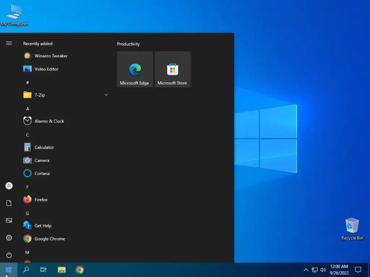Open Winaero Tweaker from Recently added

(x=66, y=56)
